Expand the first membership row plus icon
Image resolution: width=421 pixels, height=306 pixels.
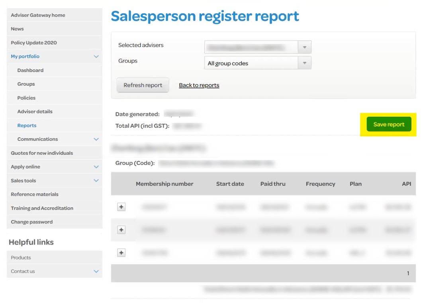click(x=121, y=207)
